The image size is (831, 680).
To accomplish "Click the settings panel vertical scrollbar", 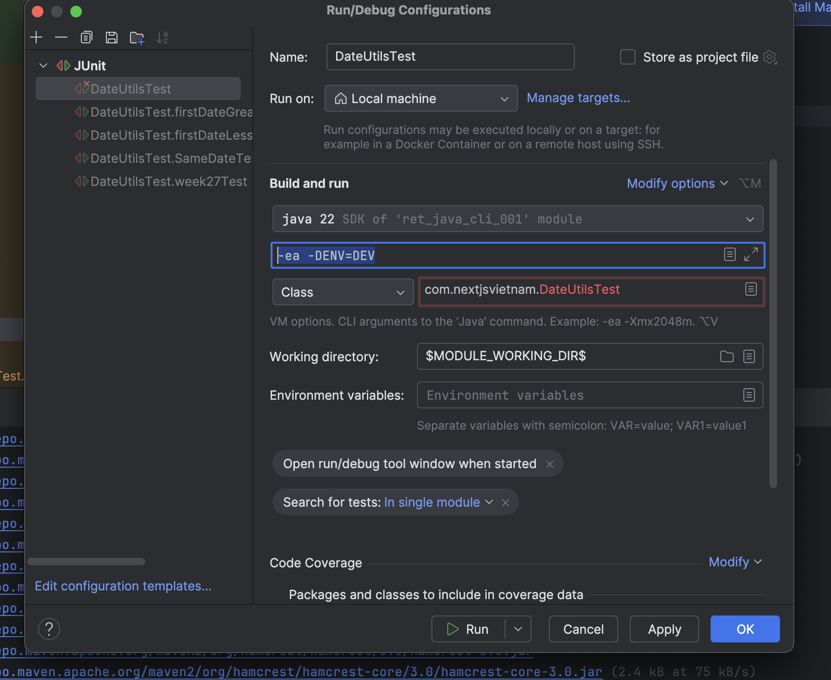I will (x=773, y=324).
